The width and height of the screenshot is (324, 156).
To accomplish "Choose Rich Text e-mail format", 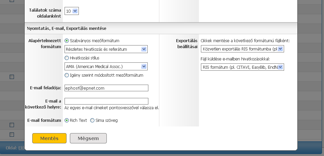I will click(67, 120).
